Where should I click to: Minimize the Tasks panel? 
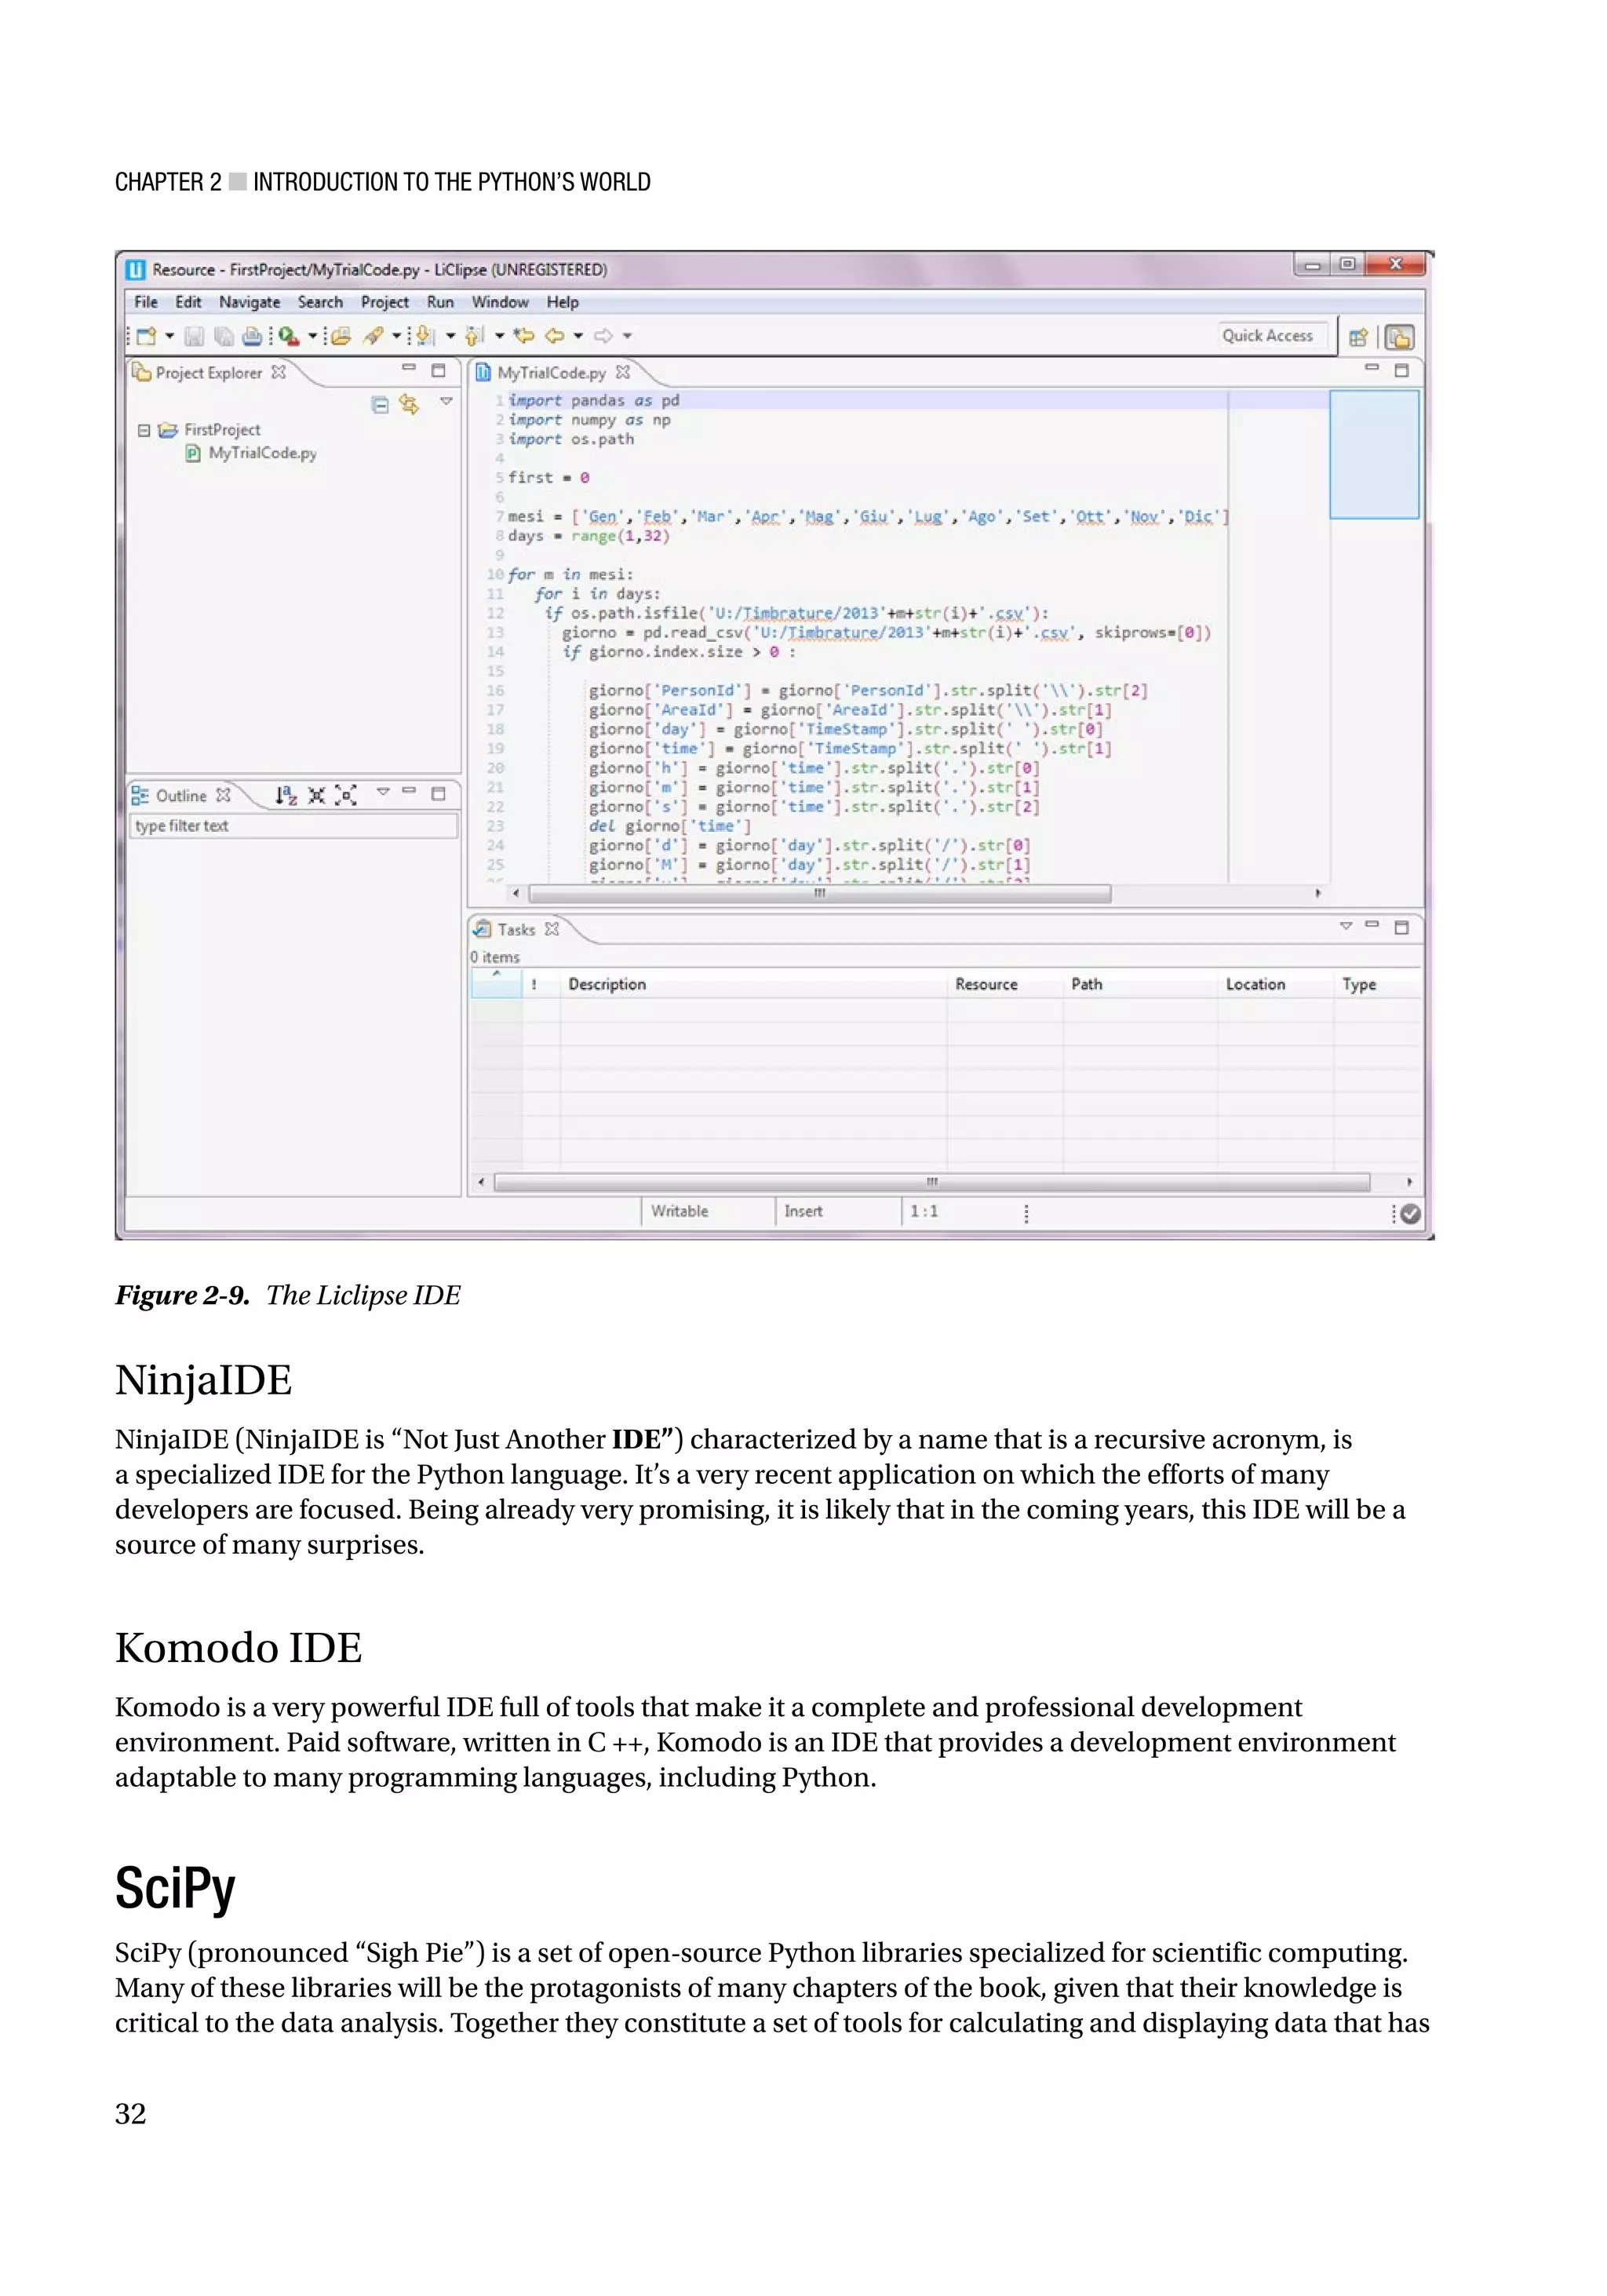tap(1372, 925)
